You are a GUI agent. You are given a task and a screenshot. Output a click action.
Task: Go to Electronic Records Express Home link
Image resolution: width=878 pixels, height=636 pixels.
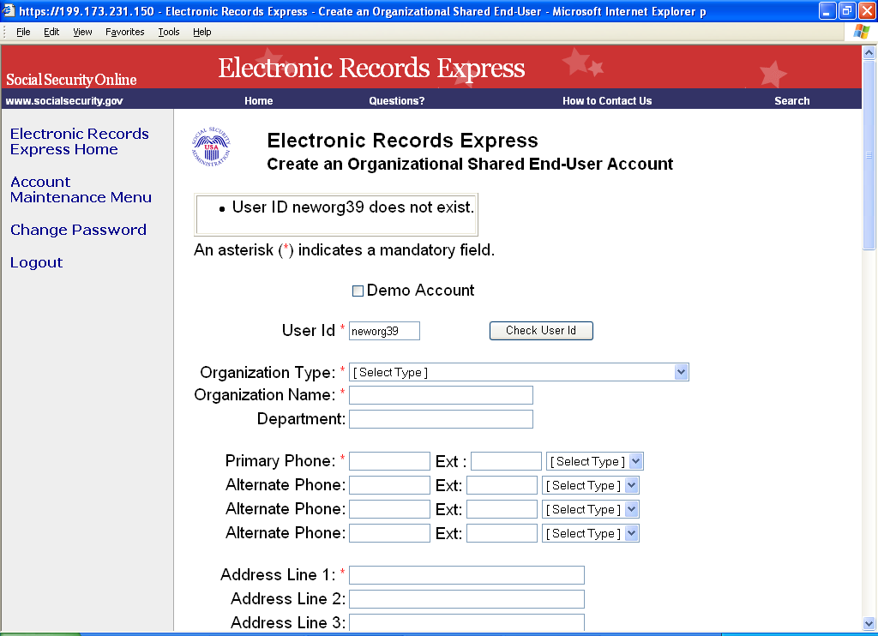pyautogui.click(x=80, y=141)
